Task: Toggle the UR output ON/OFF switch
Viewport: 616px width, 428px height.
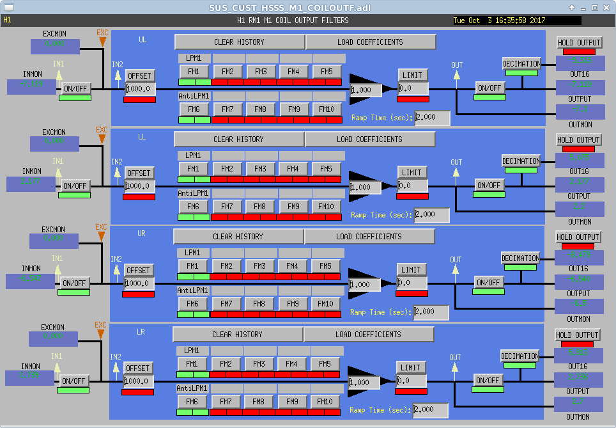Action: tap(488, 282)
